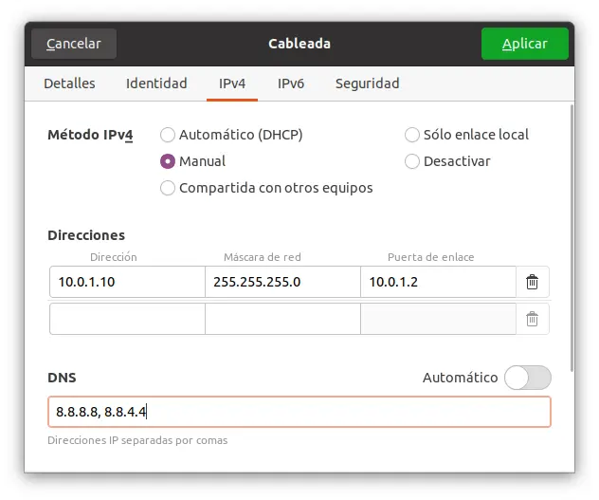Select the IPv4 tab
Screen dimensions: 599x500
click(232, 83)
